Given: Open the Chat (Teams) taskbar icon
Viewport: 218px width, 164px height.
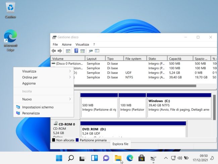Looking at the screenshot, I should (x=106, y=158).
